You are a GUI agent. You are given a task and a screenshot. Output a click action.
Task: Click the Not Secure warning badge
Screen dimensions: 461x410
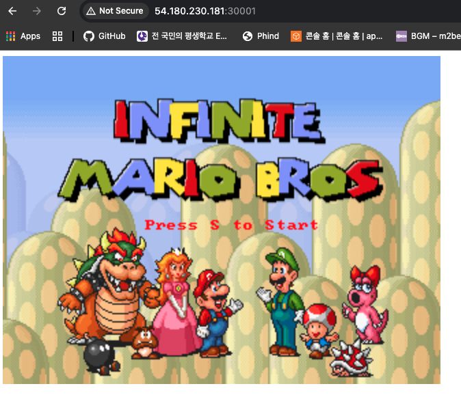click(115, 11)
